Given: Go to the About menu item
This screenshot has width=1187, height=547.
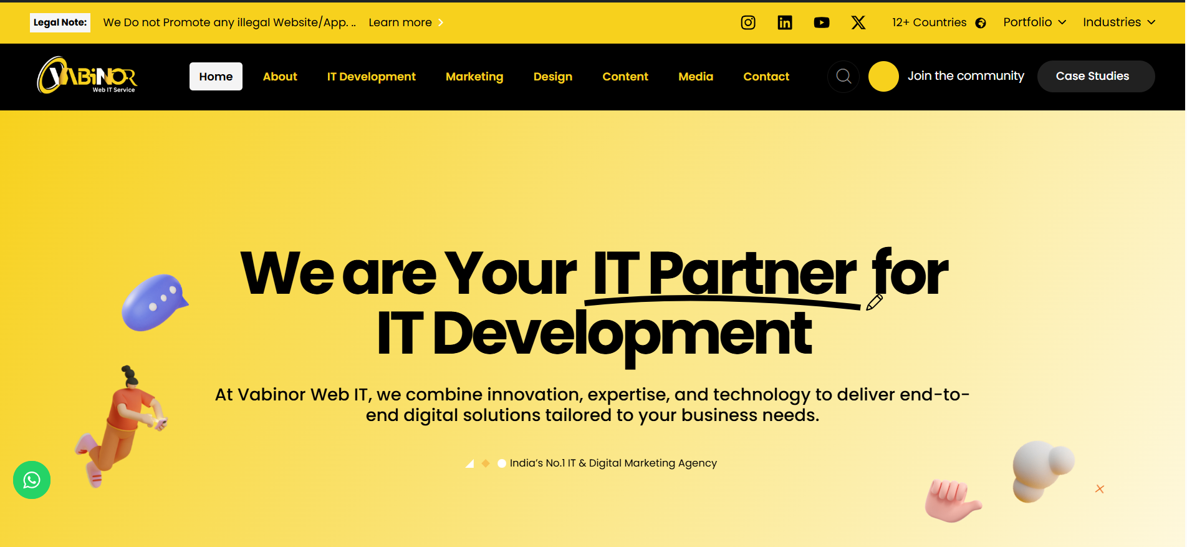Looking at the screenshot, I should tap(280, 77).
